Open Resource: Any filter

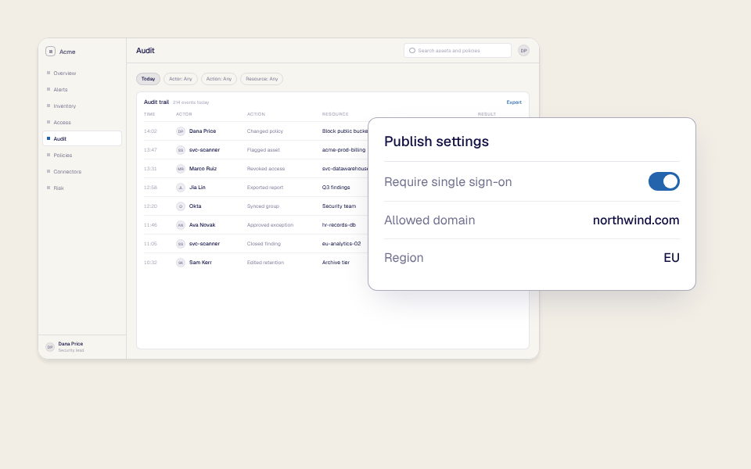[x=261, y=79]
